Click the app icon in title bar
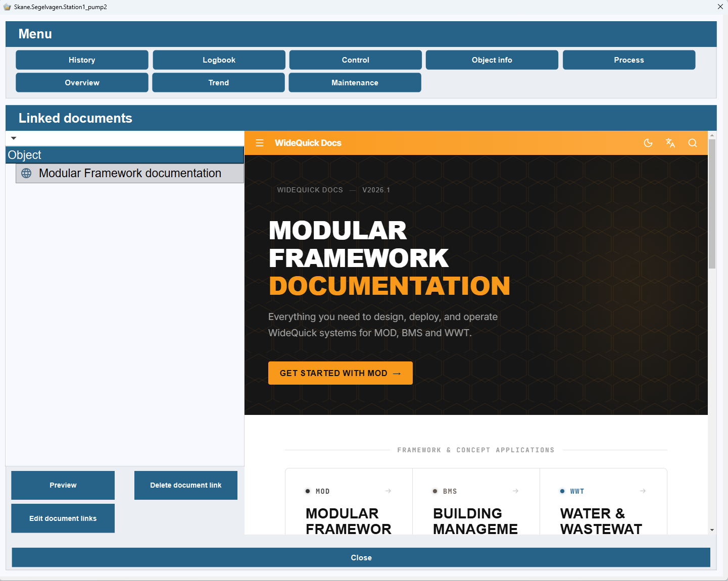Image resolution: width=728 pixels, height=581 pixels. point(7,7)
